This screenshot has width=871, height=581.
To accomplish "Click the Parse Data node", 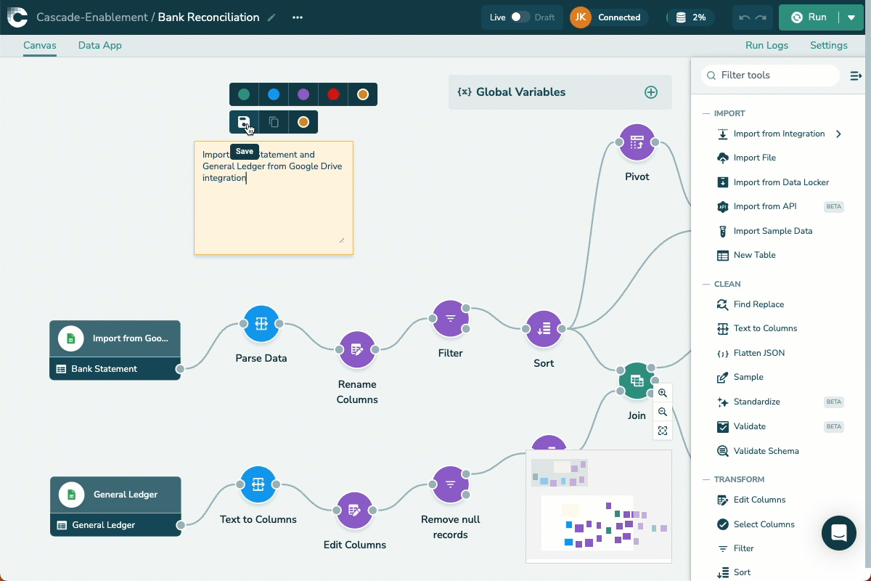I will tap(261, 324).
